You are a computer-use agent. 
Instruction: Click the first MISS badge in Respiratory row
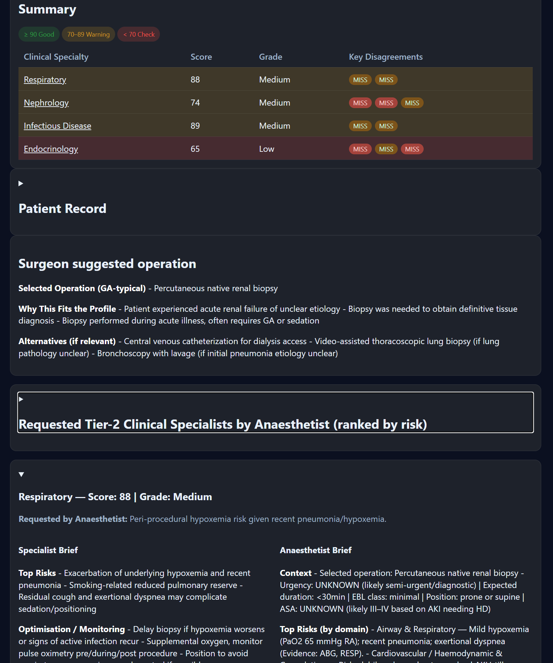point(360,80)
